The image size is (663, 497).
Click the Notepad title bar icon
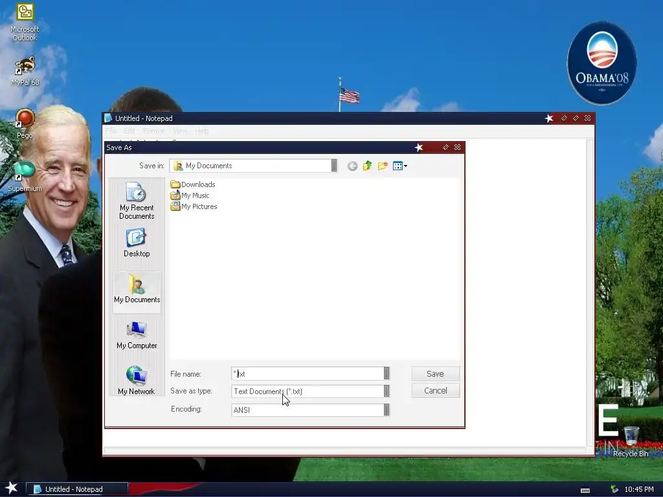(108, 118)
